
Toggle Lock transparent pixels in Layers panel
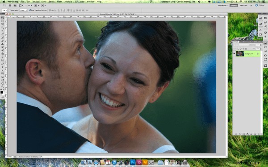239,49
